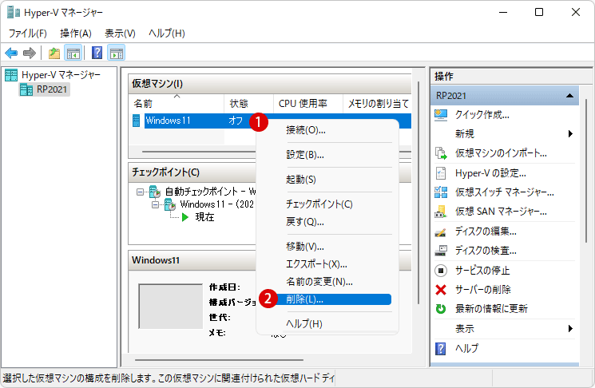
Task: Click the actions pane vertical scrollbar
Action: coord(586,171)
